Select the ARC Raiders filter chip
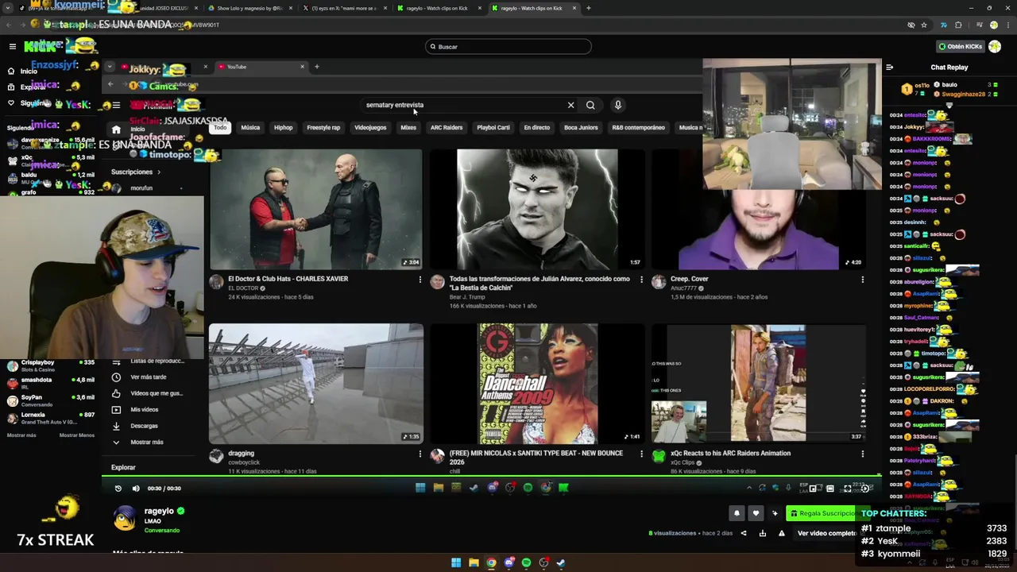1017x572 pixels. click(x=447, y=127)
